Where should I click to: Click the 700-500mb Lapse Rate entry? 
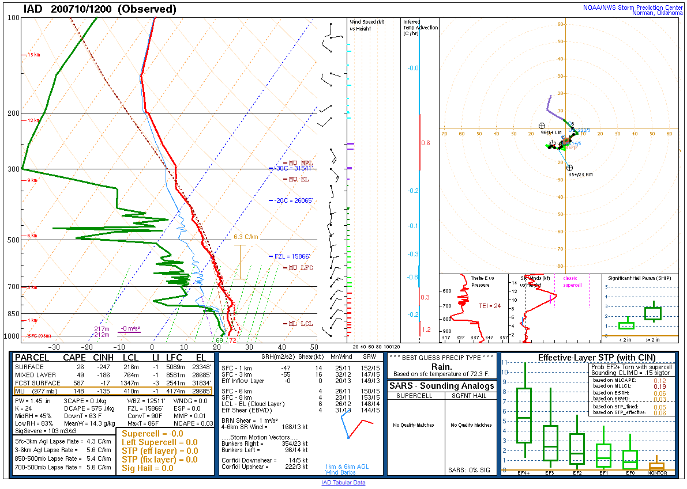[63, 467]
